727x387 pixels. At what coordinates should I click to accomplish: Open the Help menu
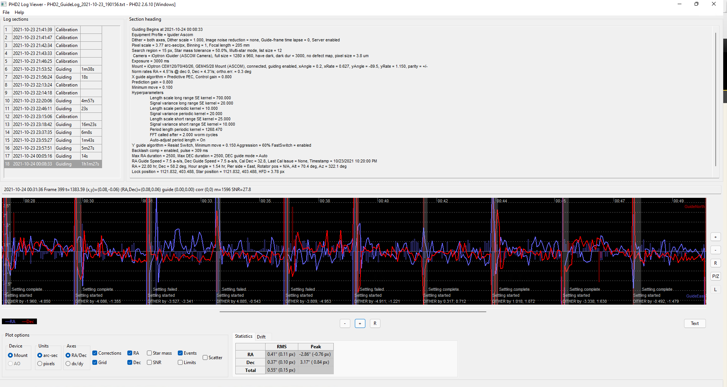[x=19, y=12]
